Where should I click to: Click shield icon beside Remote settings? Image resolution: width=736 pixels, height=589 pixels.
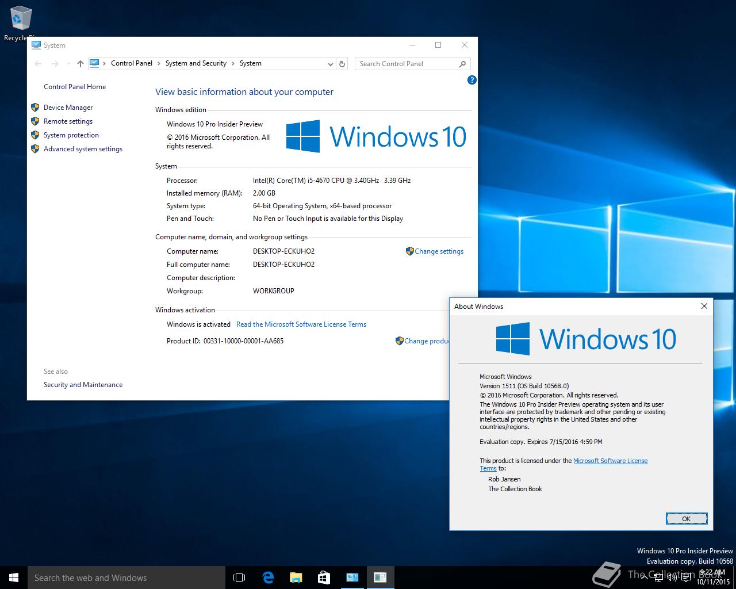pyautogui.click(x=35, y=121)
